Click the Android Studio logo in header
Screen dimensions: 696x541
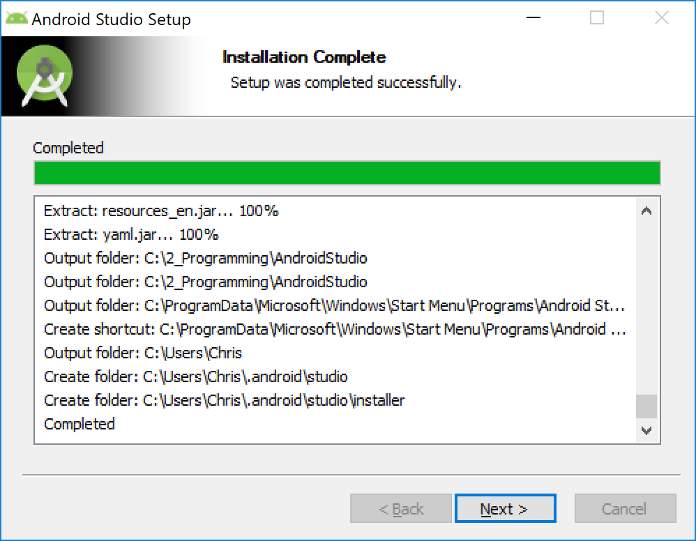45,76
